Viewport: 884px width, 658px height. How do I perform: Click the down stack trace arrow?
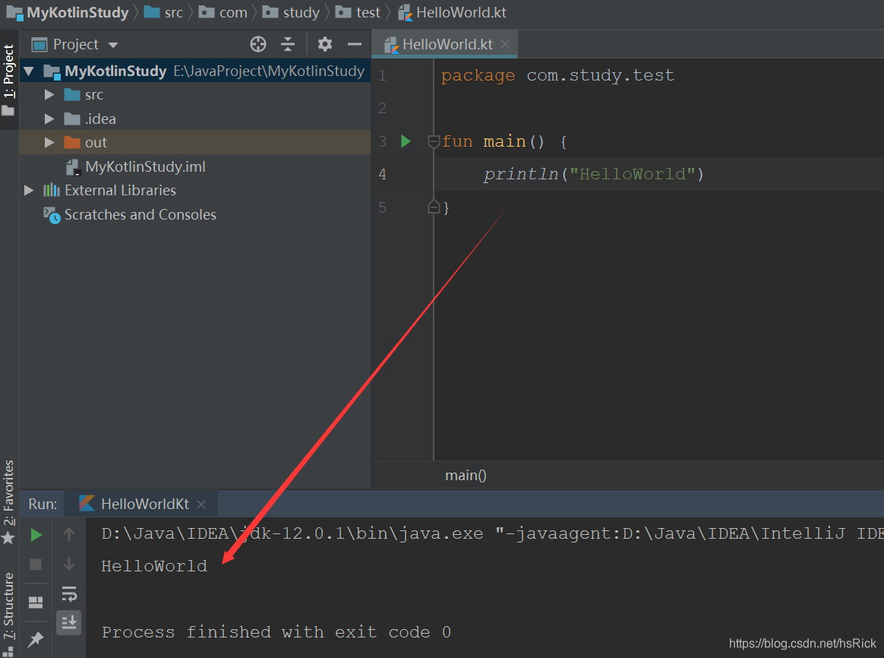(69, 563)
